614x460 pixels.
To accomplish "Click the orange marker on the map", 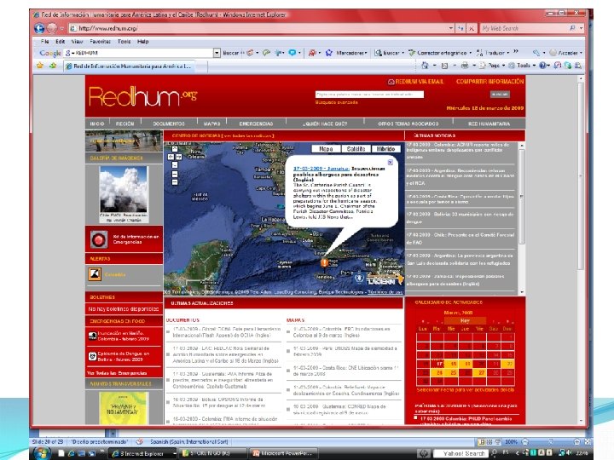I will (324, 262).
